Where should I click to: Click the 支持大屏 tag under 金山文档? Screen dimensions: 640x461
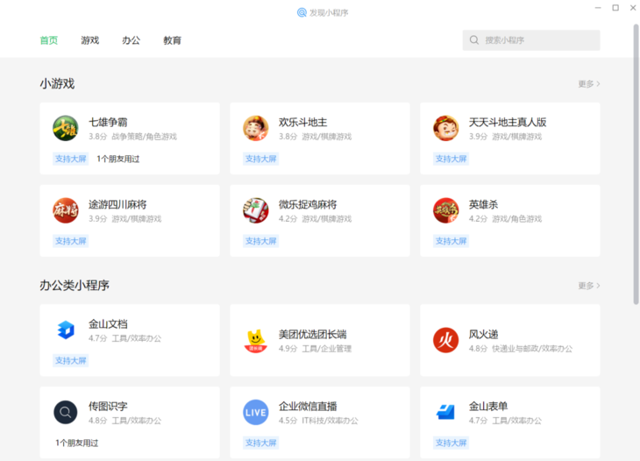click(71, 360)
